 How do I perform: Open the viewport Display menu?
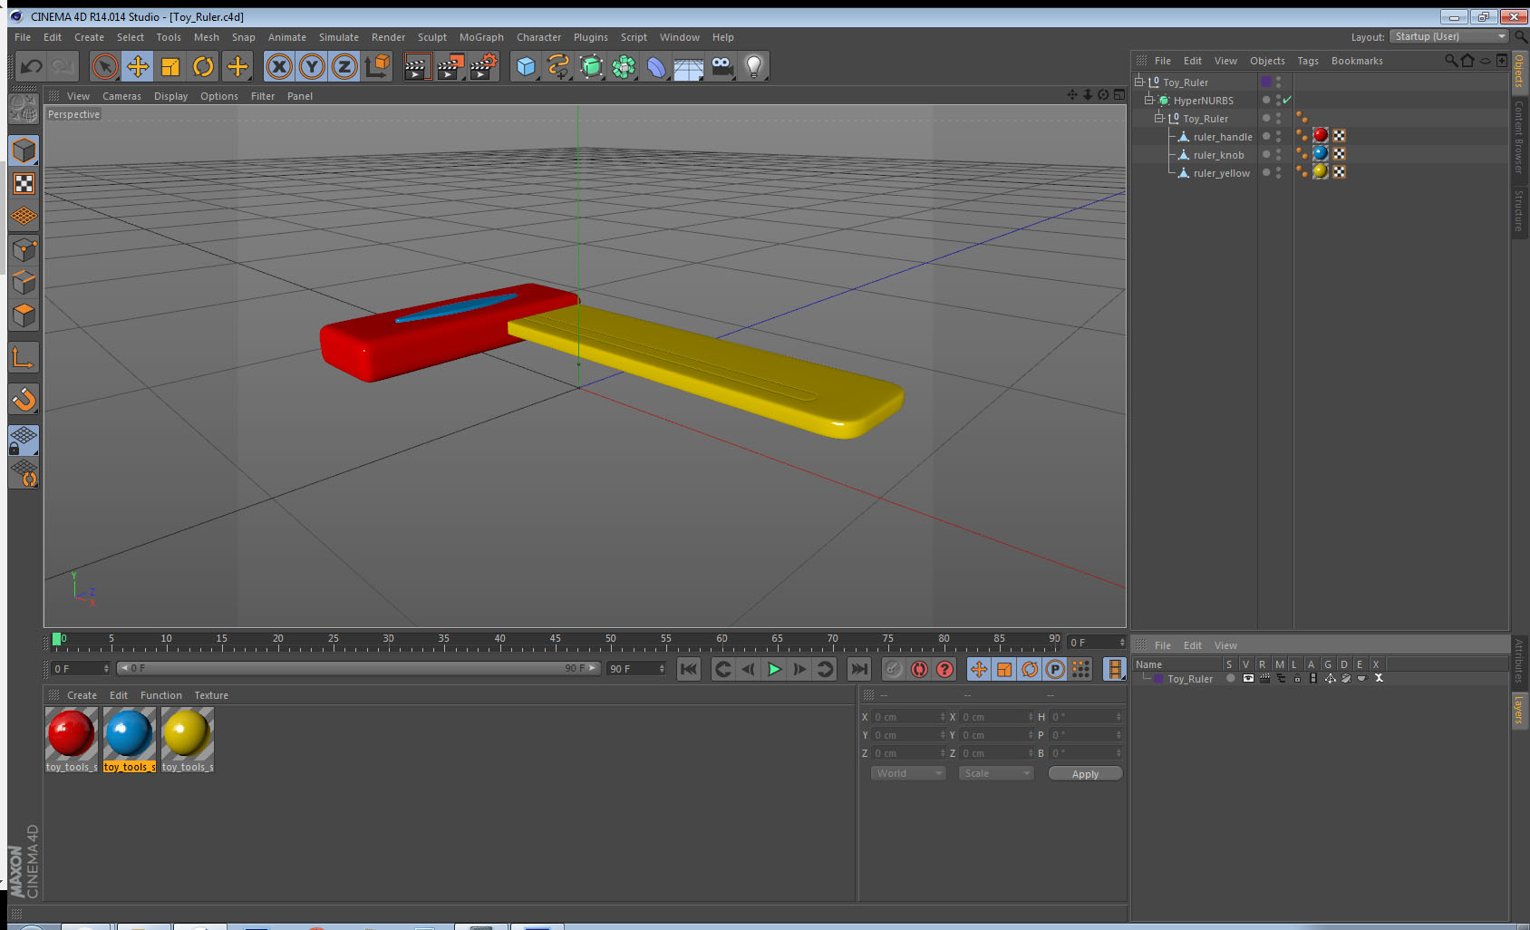tap(170, 96)
